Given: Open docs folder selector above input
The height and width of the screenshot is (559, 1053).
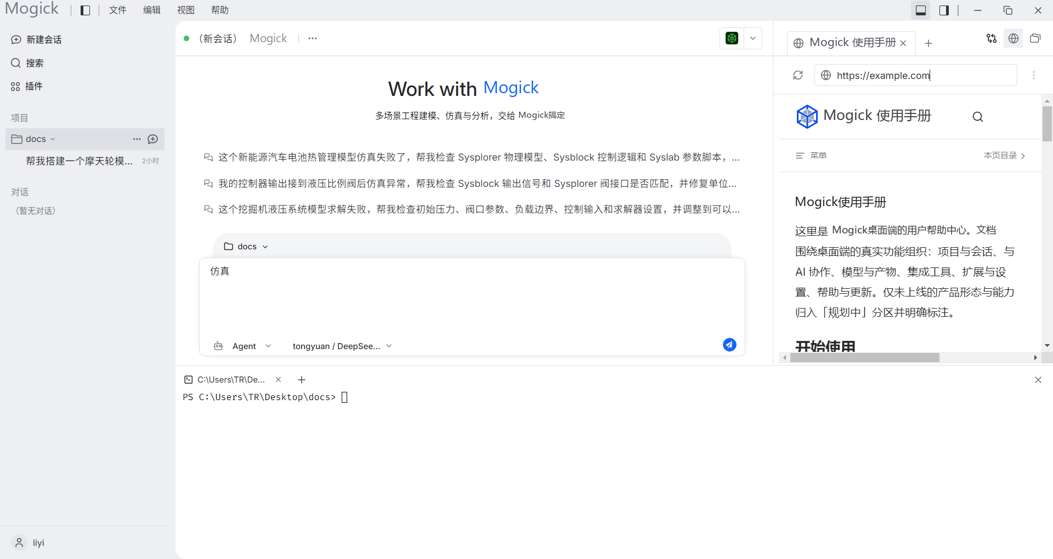Looking at the screenshot, I should click(246, 247).
